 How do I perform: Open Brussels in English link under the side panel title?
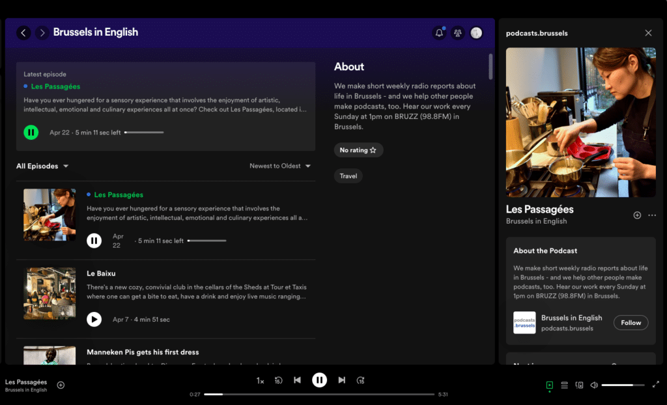(x=536, y=221)
